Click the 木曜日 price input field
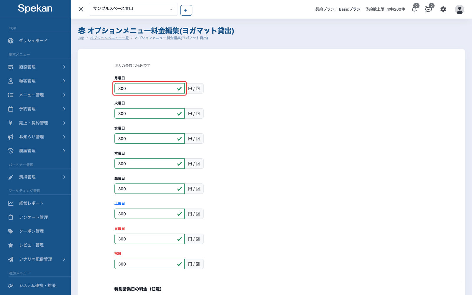This screenshot has width=472, height=295. [x=149, y=164]
